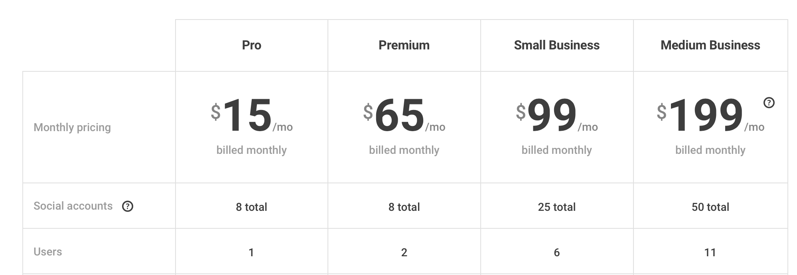
Task: Click the Monthly pricing row label
Action: point(72,128)
